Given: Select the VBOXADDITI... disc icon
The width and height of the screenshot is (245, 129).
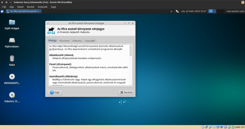Looking at the screenshot, I should (12, 77).
